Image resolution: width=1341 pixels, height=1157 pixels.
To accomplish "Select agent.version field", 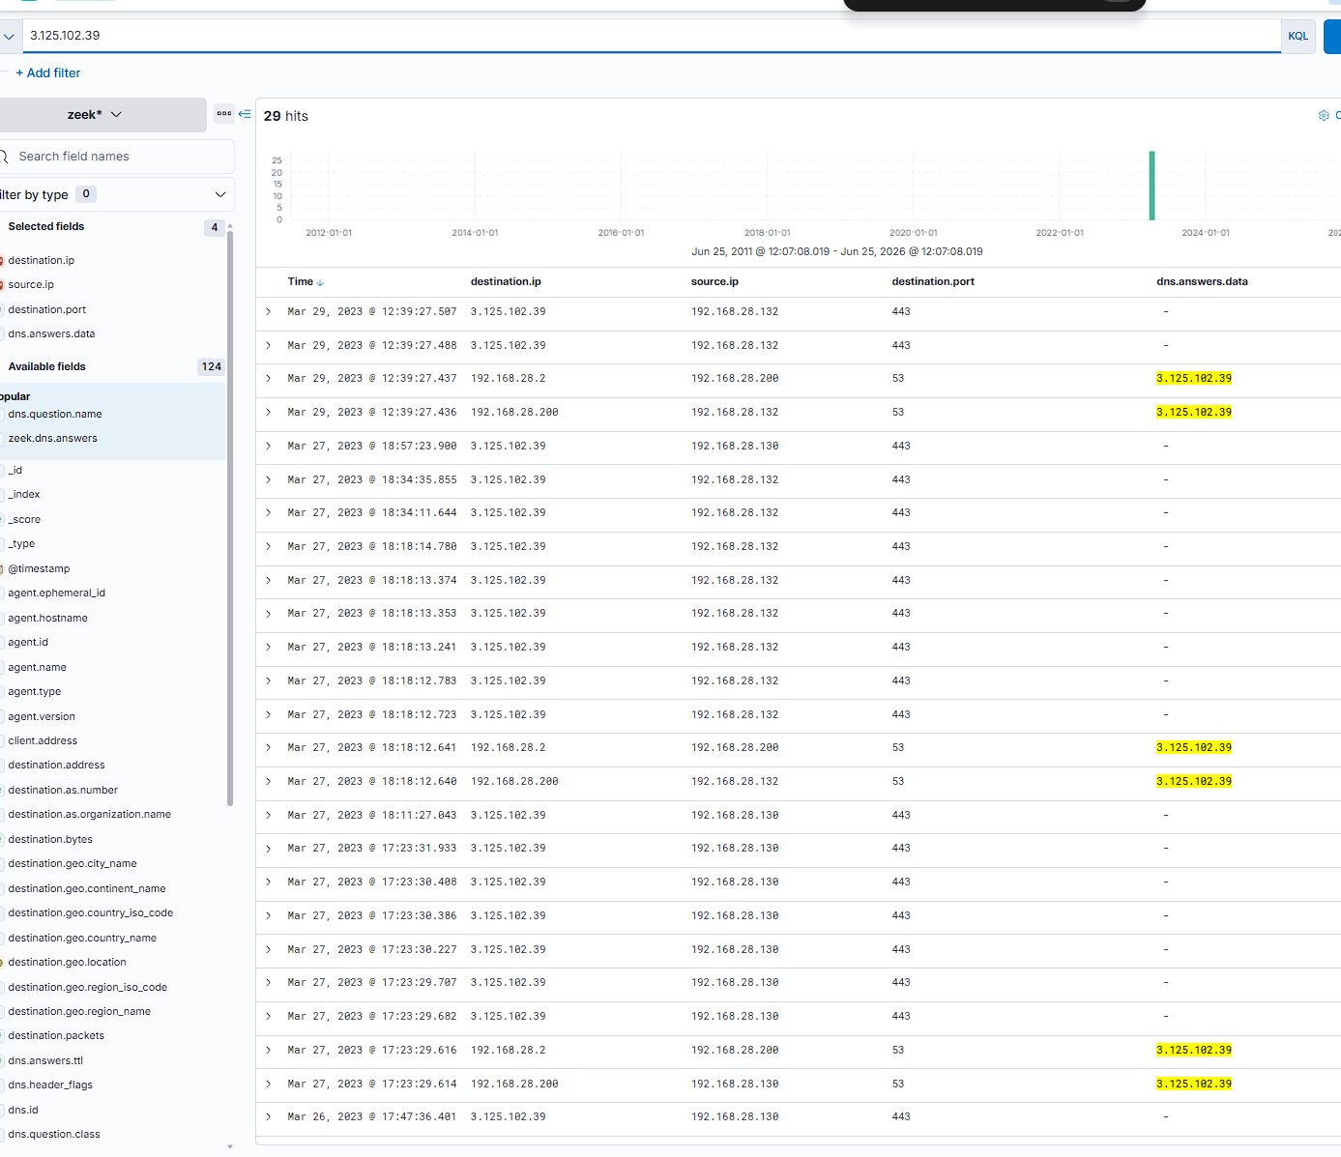I will tap(42, 716).
